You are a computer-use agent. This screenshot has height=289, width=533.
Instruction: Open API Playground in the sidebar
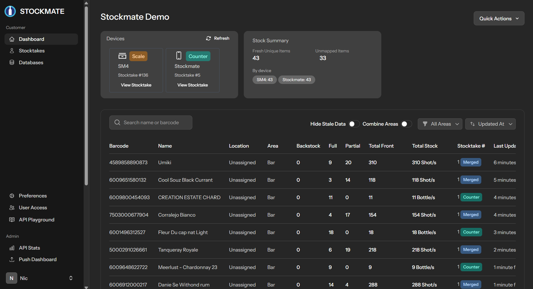pyautogui.click(x=41, y=220)
